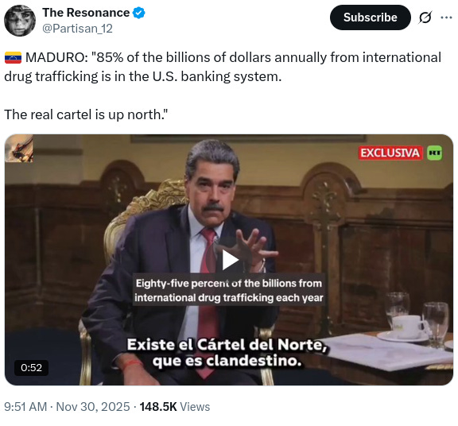Click the 148.5K Views count

click(175, 407)
